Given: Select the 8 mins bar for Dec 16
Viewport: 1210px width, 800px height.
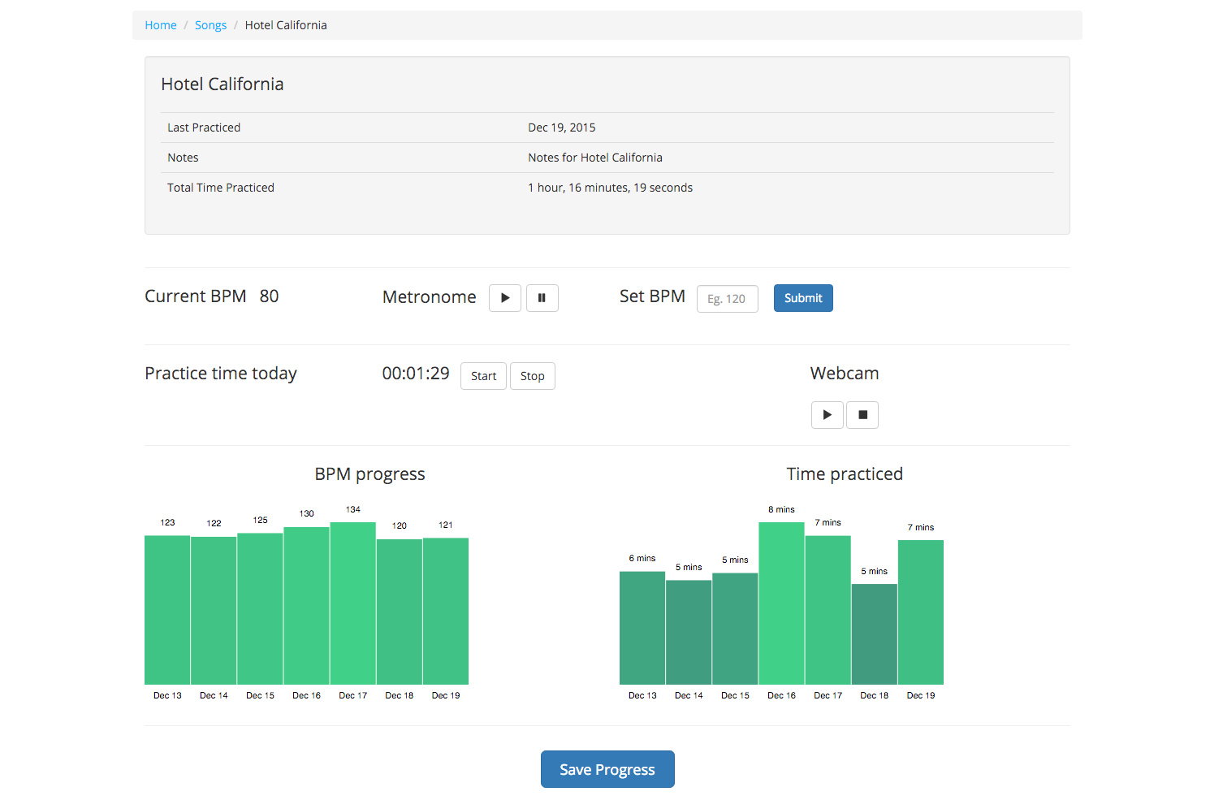Looking at the screenshot, I should [x=781, y=603].
